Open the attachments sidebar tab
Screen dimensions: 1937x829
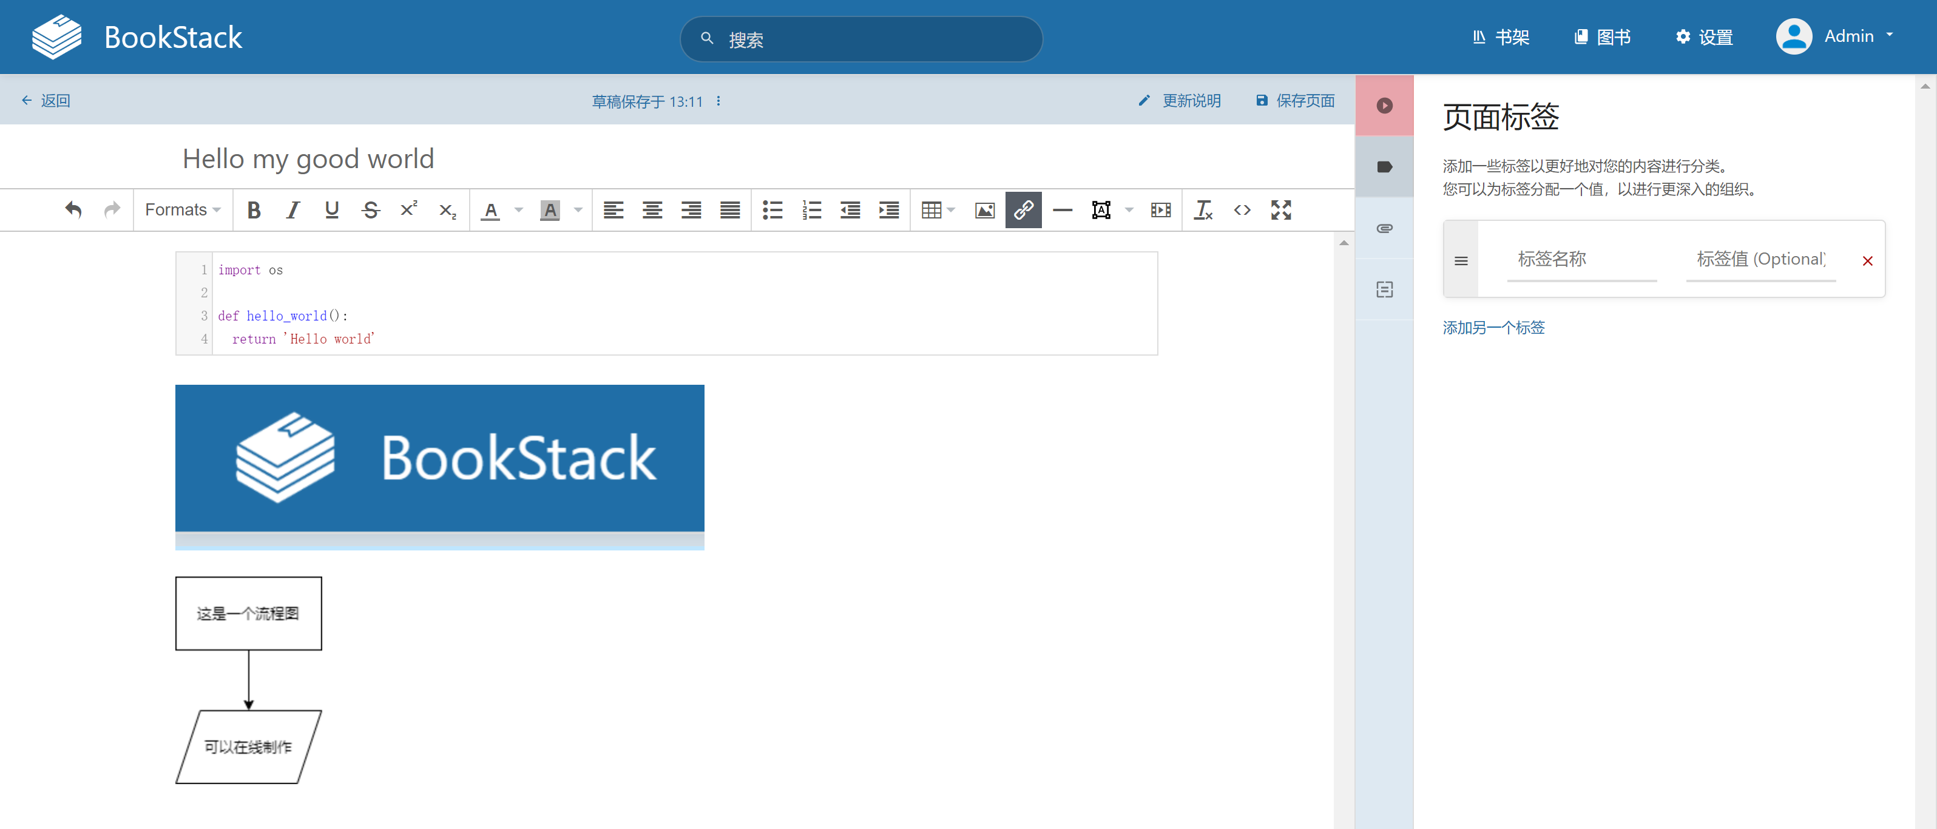(x=1384, y=228)
